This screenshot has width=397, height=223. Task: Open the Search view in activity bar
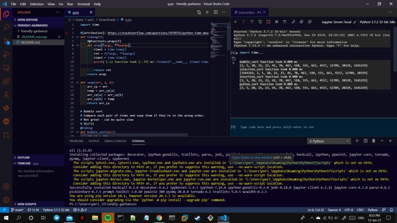6,27
